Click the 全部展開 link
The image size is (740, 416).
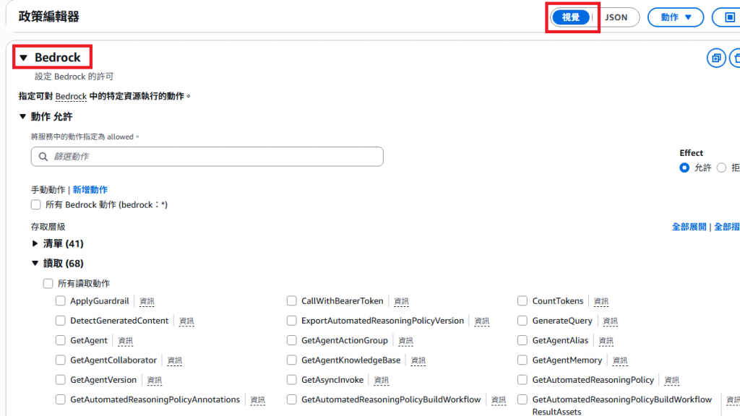point(689,227)
